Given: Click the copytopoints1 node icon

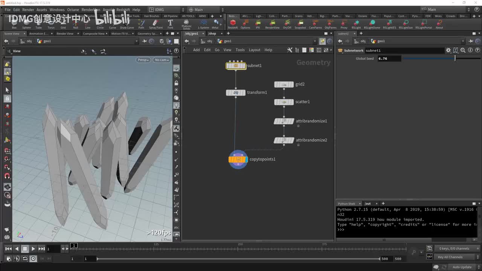Looking at the screenshot, I should (238, 160).
